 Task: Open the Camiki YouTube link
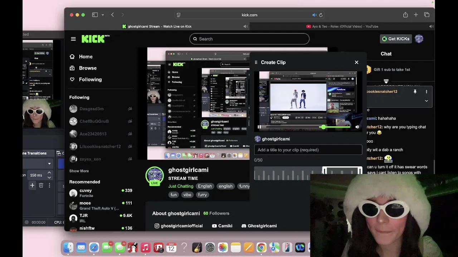coord(222,226)
